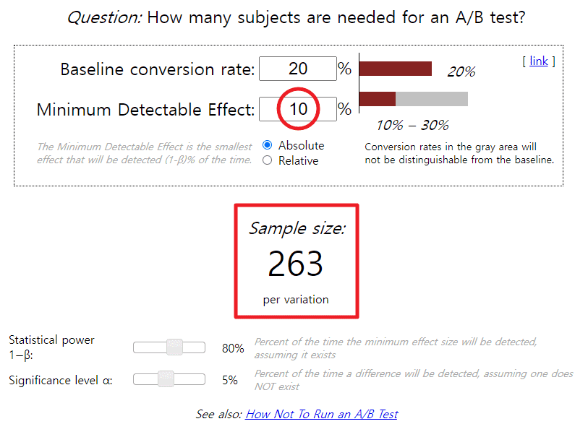Click the Significance level α slider handle

[166, 379]
